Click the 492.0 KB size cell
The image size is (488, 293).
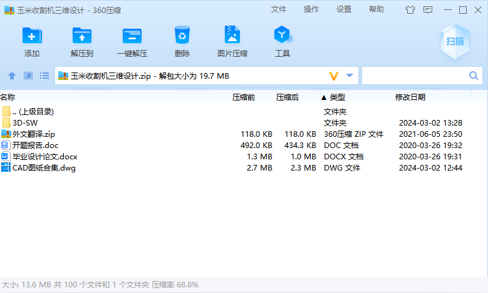tap(256, 146)
